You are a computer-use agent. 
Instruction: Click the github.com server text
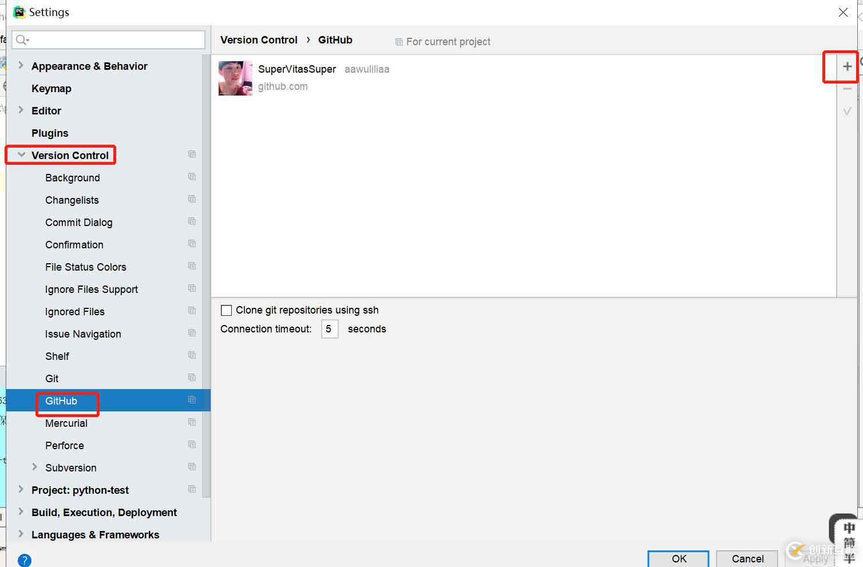283,86
